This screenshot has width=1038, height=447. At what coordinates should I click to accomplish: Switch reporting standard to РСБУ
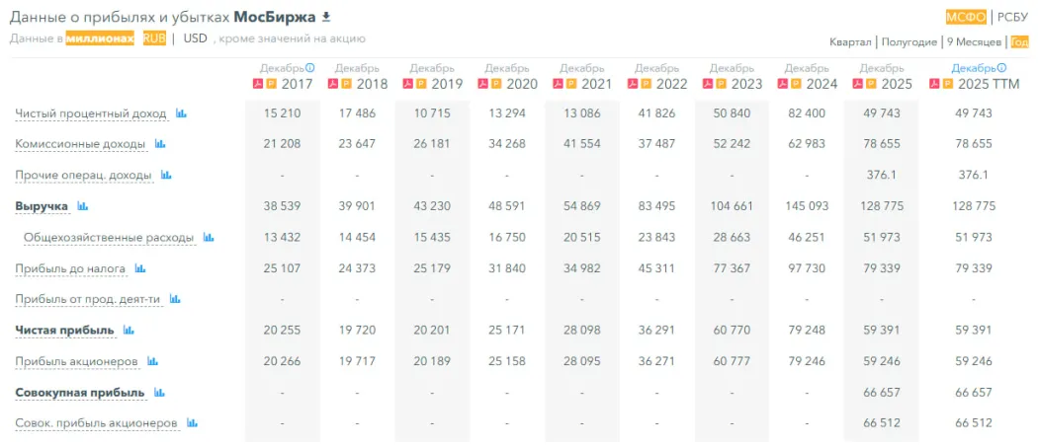(1012, 17)
